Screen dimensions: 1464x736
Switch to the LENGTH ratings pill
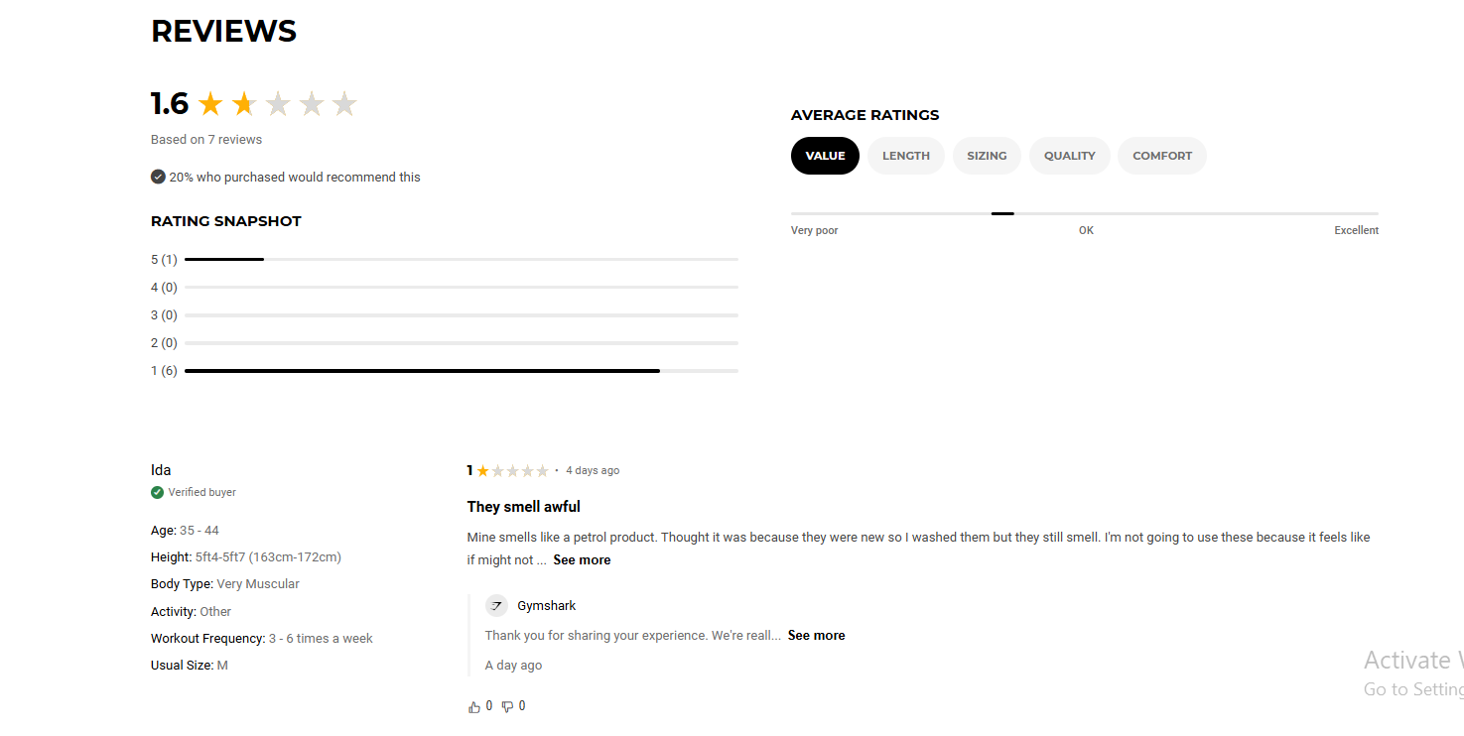(906, 156)
